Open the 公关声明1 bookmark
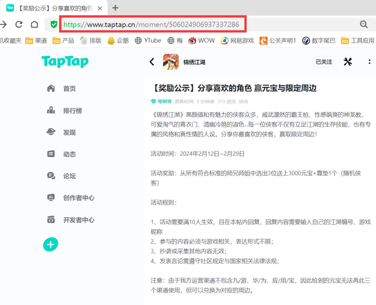The image size is (376, 305). pyautogui.click(x=278, y=40)
